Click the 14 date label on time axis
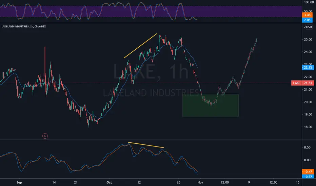The width and height of the screenshot is (316, 186). 54,182
